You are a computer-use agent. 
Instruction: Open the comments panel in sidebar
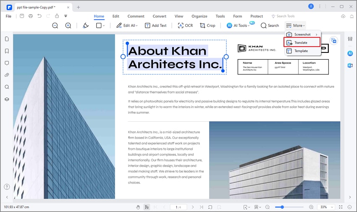click(7, 63)
